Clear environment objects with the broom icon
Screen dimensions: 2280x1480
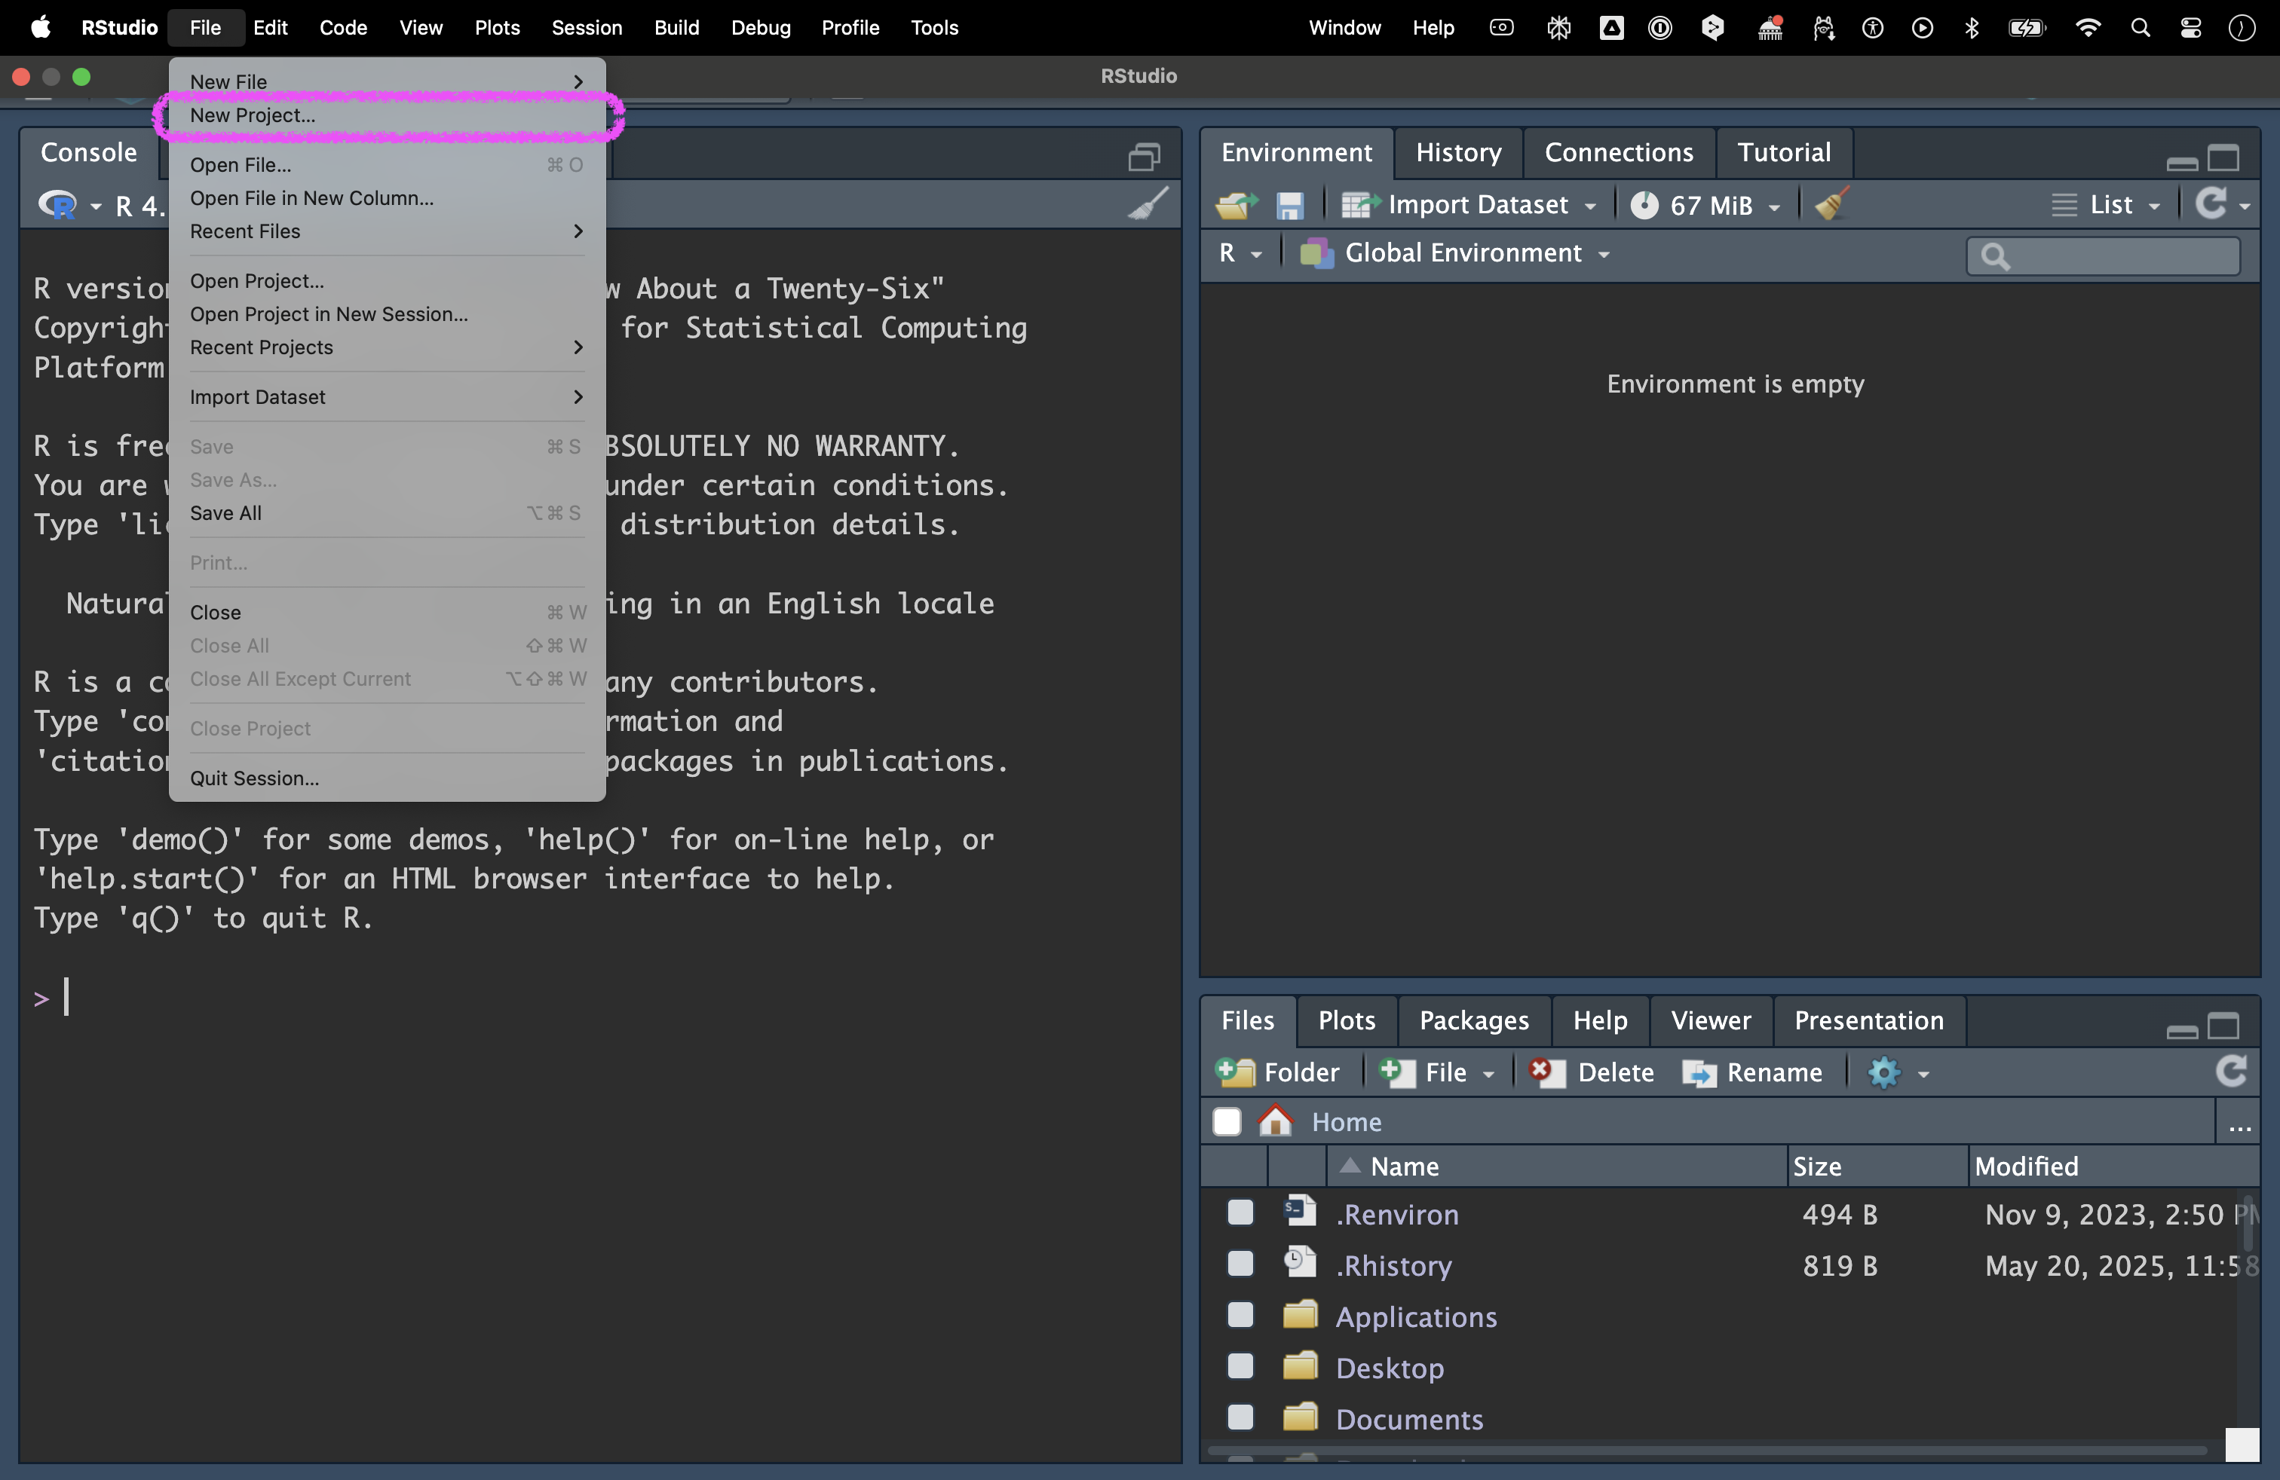[x=1831, y=204]
